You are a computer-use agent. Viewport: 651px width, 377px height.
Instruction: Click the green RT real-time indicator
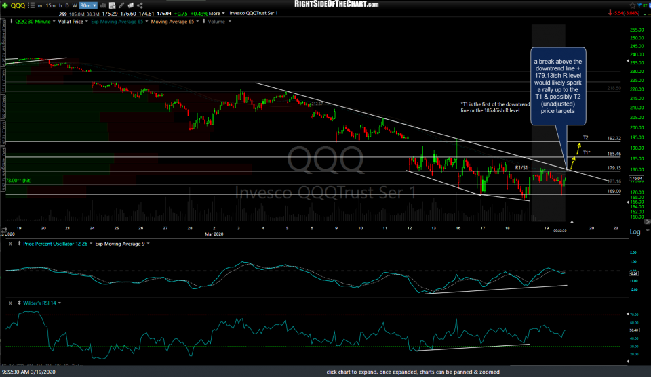coord(645,5)
